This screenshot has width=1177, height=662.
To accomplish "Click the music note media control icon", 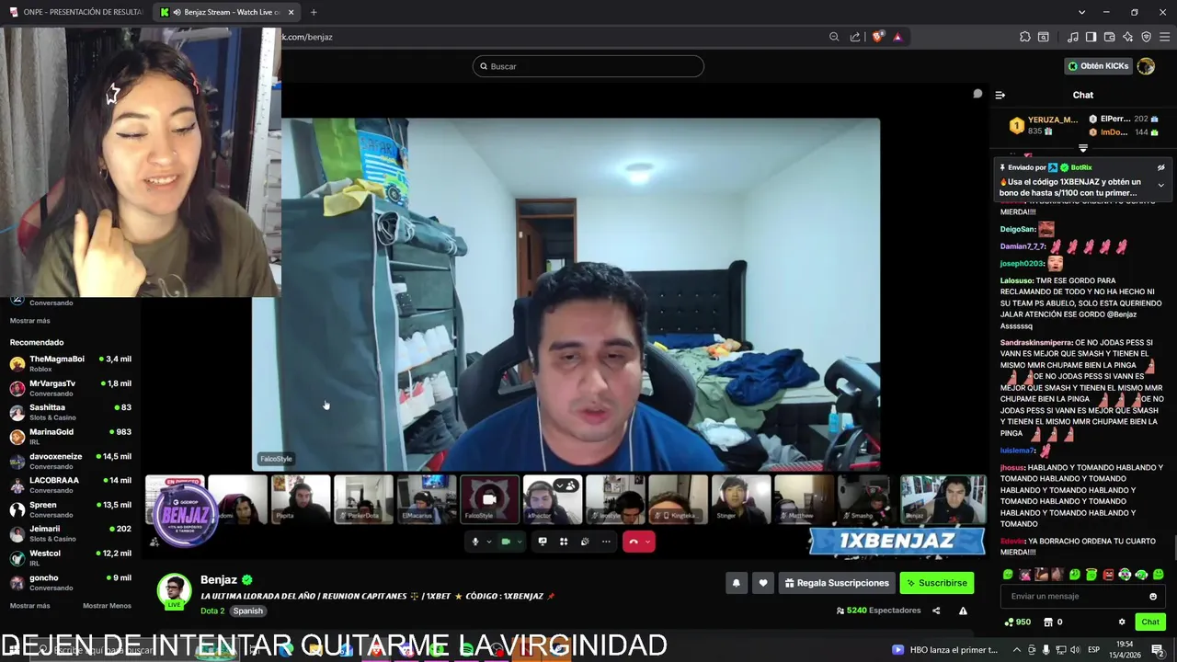I will coord(1072,37).
